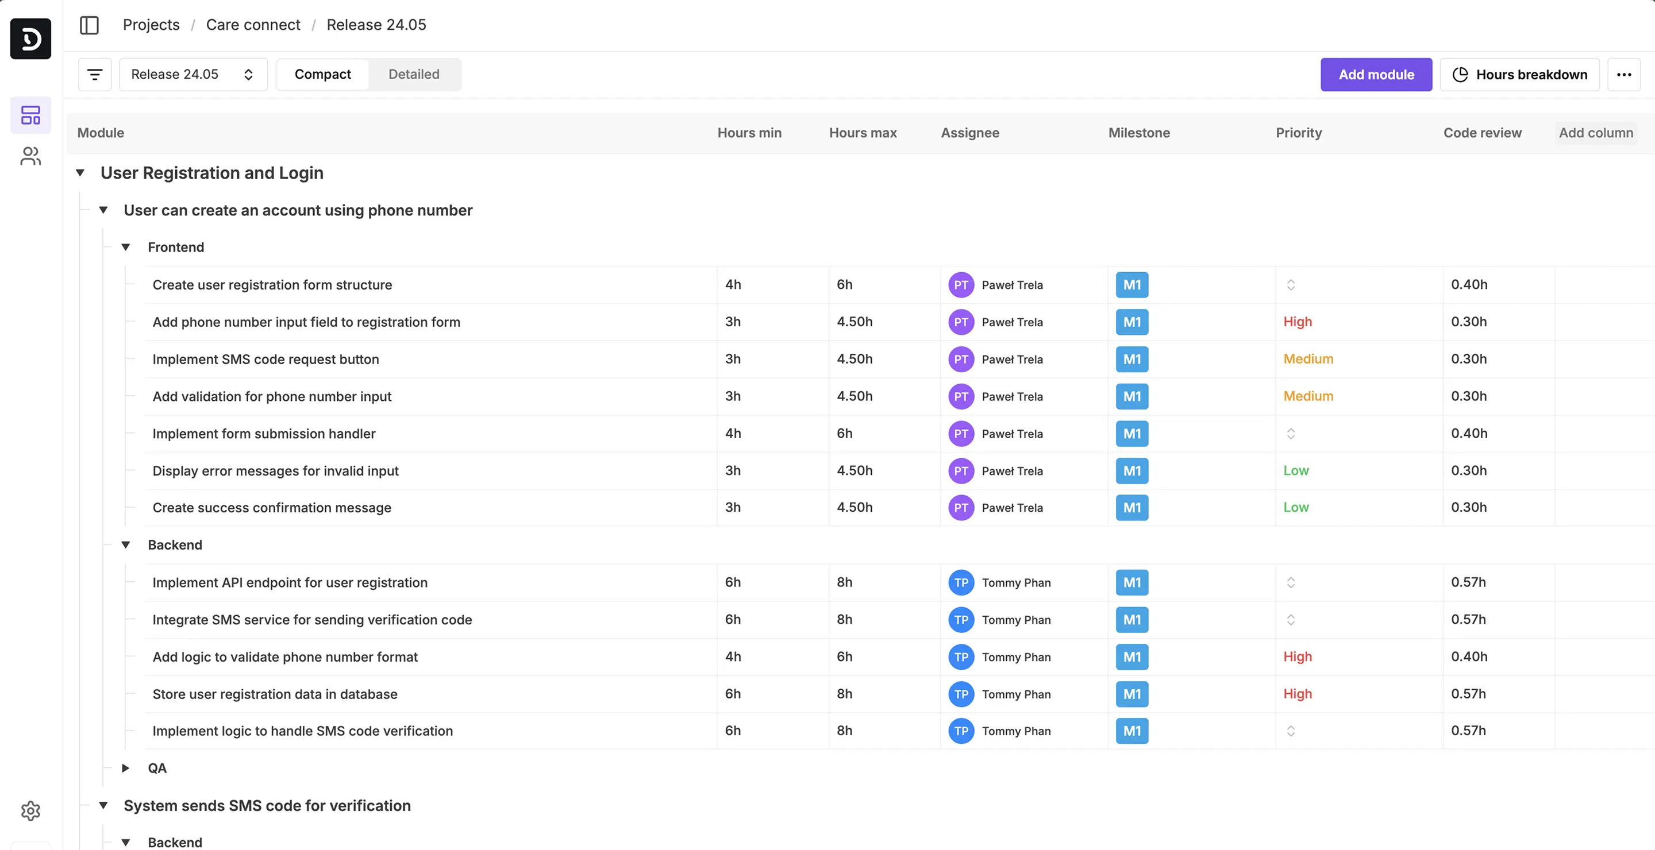Collapse the first Backend group

[x=126, y=545]
